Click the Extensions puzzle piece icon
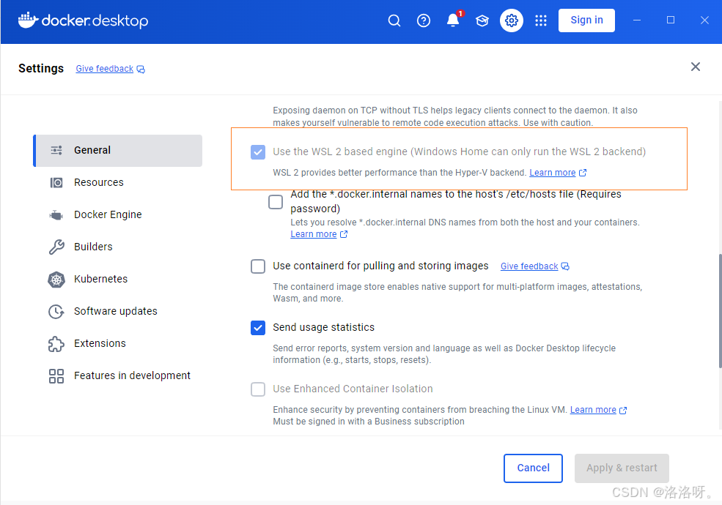The height and width of the screenshot is (505, 722). (56, 343)
